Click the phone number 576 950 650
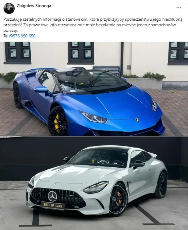 tap(24, 36)
